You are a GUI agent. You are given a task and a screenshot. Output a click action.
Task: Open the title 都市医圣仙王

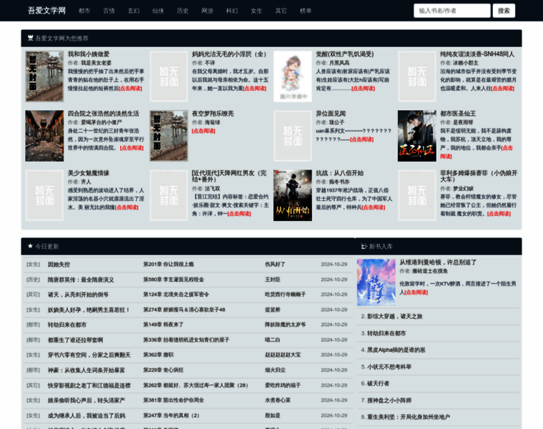458,114
